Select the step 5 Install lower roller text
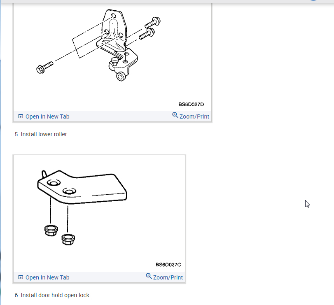 click(41, 134)
